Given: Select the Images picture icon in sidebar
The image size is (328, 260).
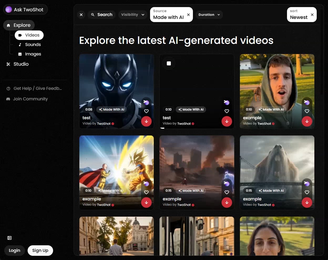Looking at the screenshot, I should [20, 54].
